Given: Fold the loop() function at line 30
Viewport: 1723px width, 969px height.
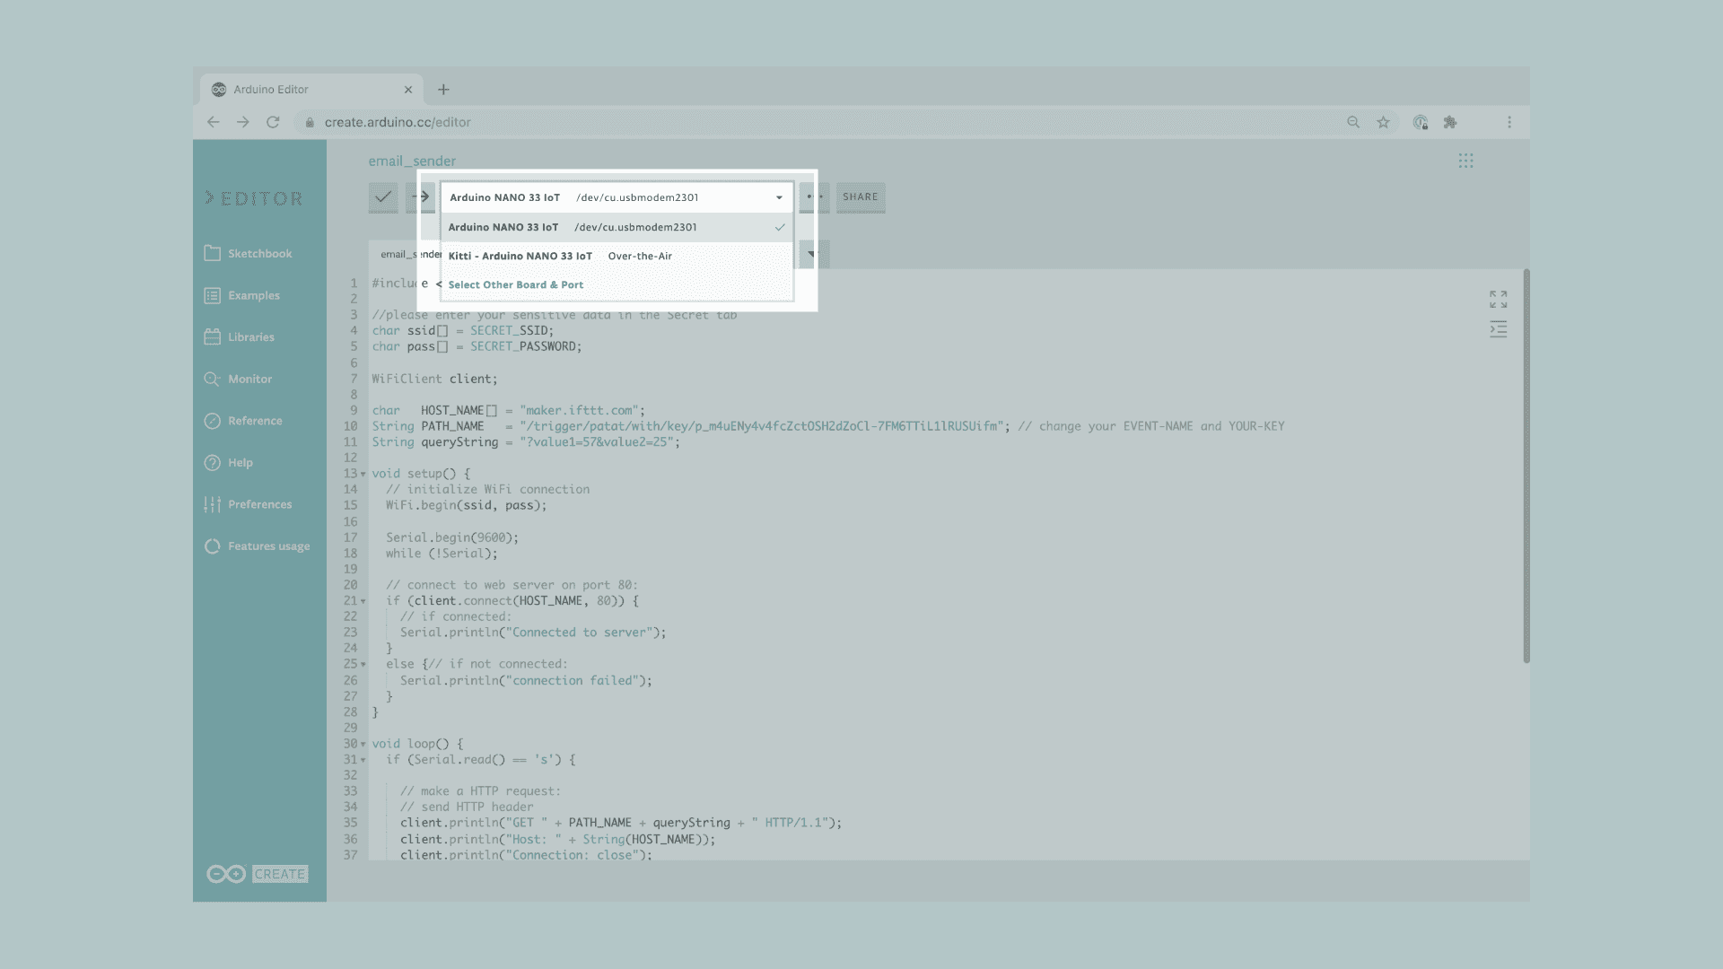Looking at the screenshot, I should 363,744.
